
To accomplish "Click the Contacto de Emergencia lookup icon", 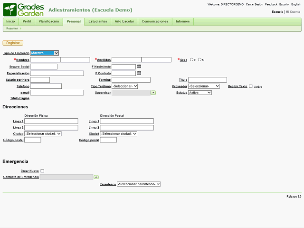I will pos(96,177).
